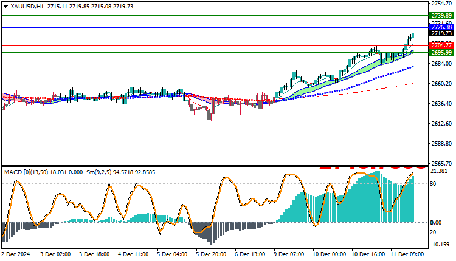Click the 2565.70 price scale value
Image resolution: width=456 pixels, height=261 pixels.
tap(442, 164)
